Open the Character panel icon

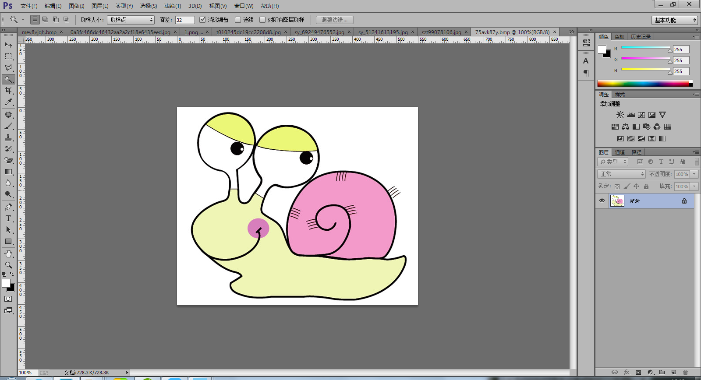point(586,61)
